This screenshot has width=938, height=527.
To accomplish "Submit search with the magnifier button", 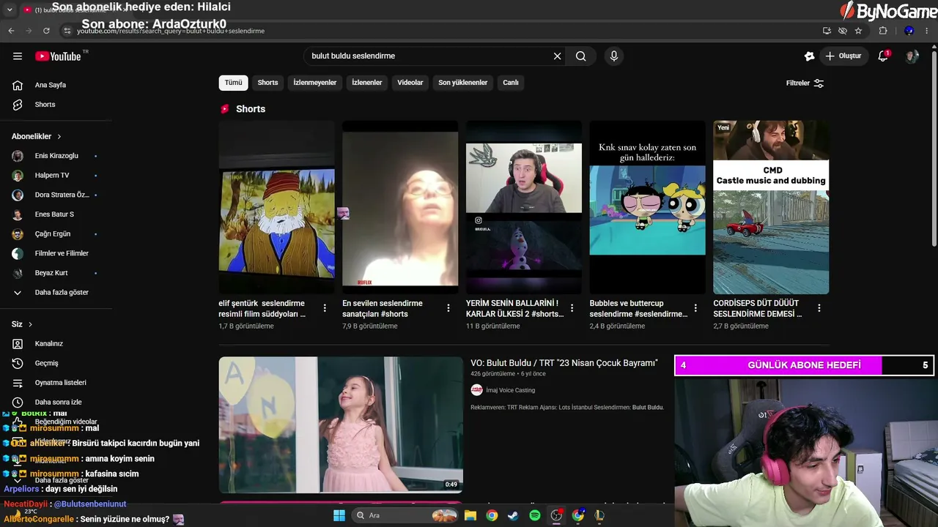I will [581, 56].
